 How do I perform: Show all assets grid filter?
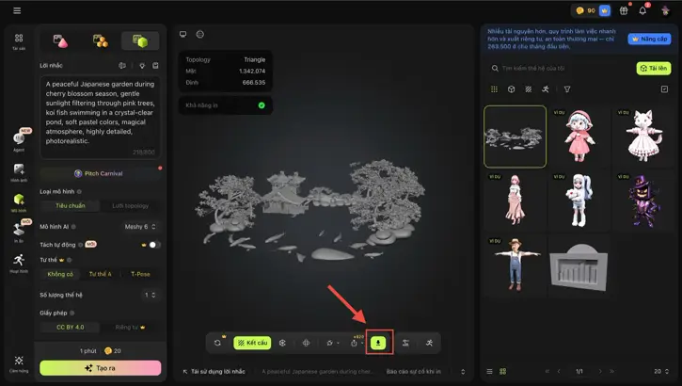(494, 89)
